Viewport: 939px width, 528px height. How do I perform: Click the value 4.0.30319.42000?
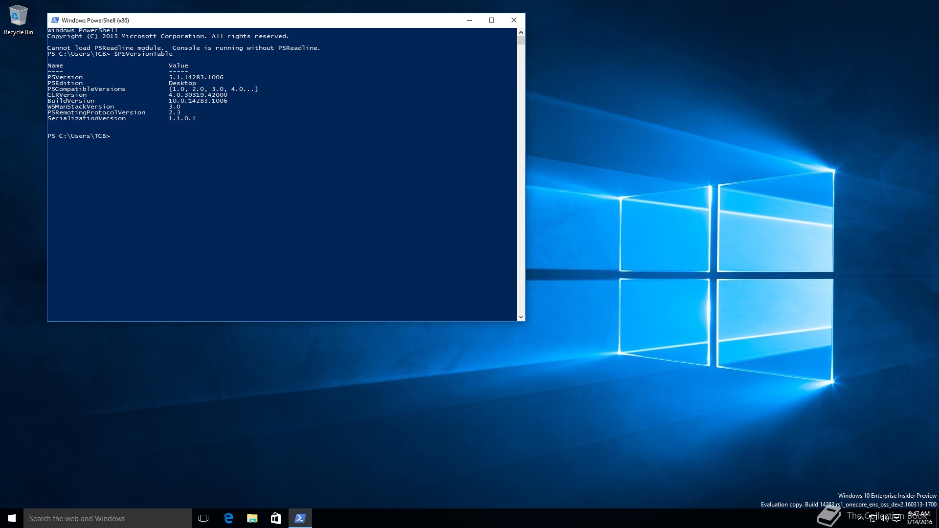[198, 95]
